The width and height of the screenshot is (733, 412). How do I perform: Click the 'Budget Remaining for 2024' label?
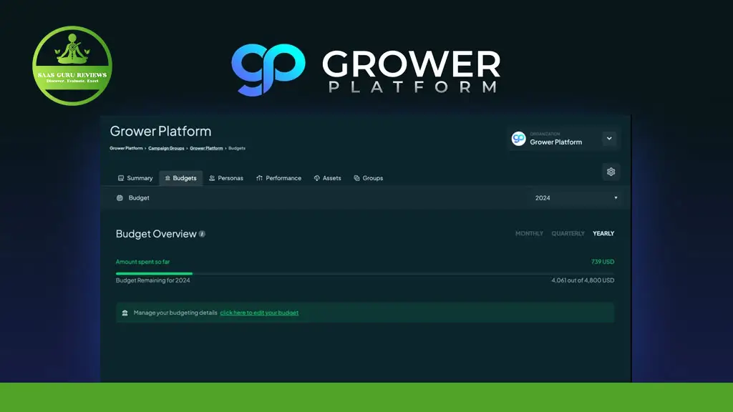point(153,280)
